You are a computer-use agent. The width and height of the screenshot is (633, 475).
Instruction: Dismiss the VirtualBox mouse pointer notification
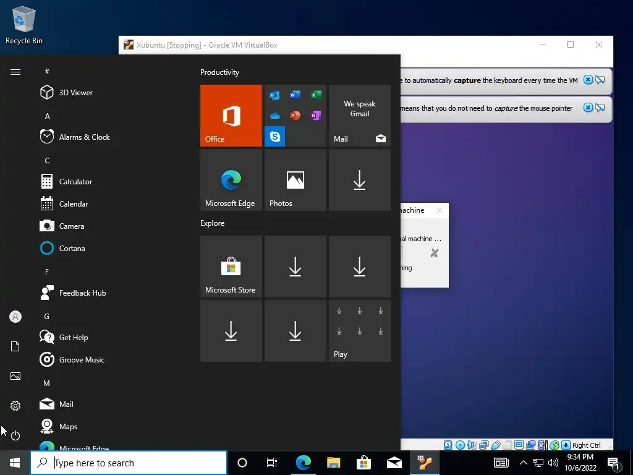(588, 108)
